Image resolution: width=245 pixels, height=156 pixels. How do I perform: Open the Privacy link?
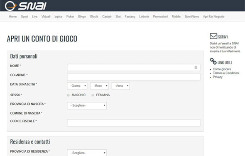click(218, 77)
